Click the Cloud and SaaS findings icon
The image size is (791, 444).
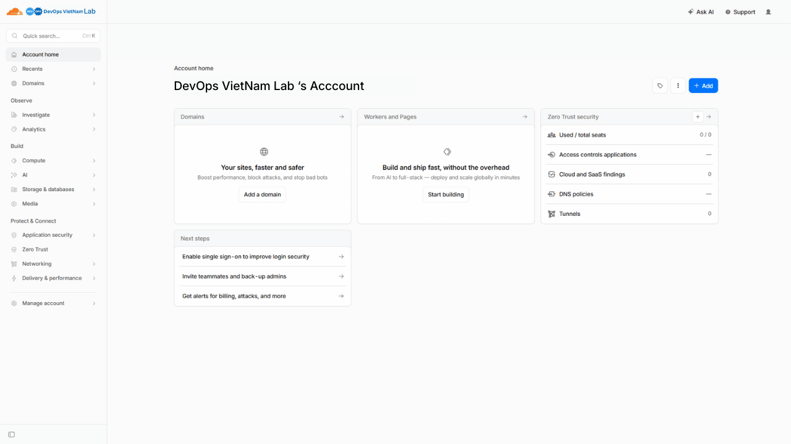[551, 175]
